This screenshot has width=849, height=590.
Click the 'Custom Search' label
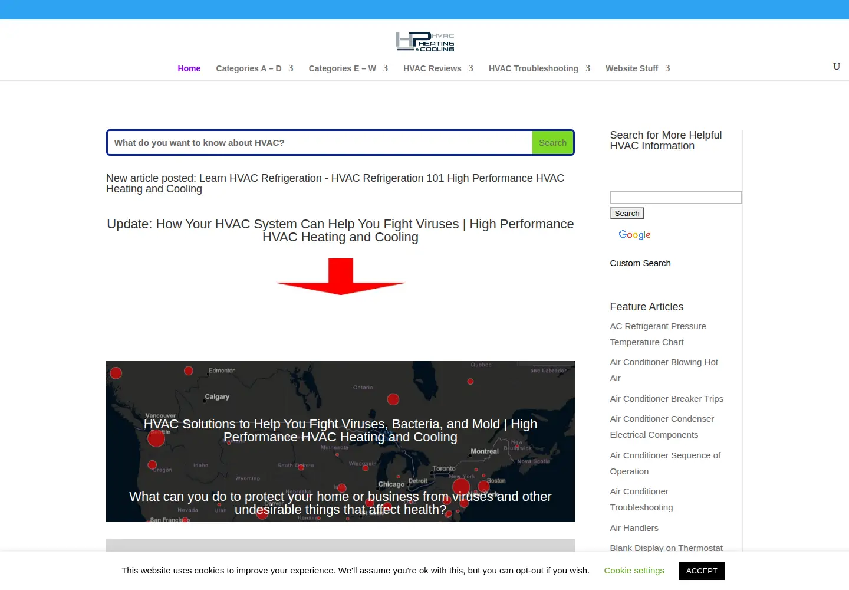[x=640, y=263]
